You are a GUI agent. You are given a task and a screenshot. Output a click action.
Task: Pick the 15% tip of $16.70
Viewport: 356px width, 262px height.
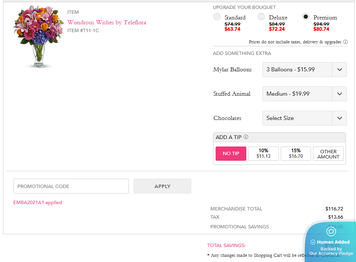pyautogui.click(x=296, y=154)
